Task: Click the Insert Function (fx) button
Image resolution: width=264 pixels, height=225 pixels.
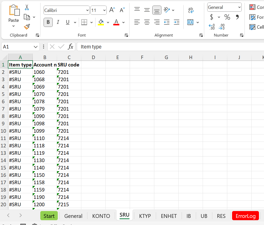Action: 71,47
